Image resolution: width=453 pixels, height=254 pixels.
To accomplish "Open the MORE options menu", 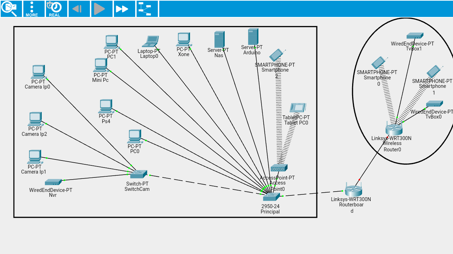I will [x=34, y=9].
